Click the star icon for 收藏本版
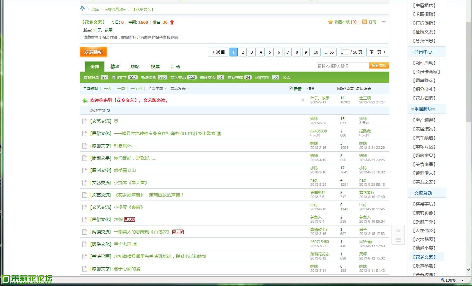The width and height of the screenshot is (472, 286). pyautogui.click(x=331, y=22)
